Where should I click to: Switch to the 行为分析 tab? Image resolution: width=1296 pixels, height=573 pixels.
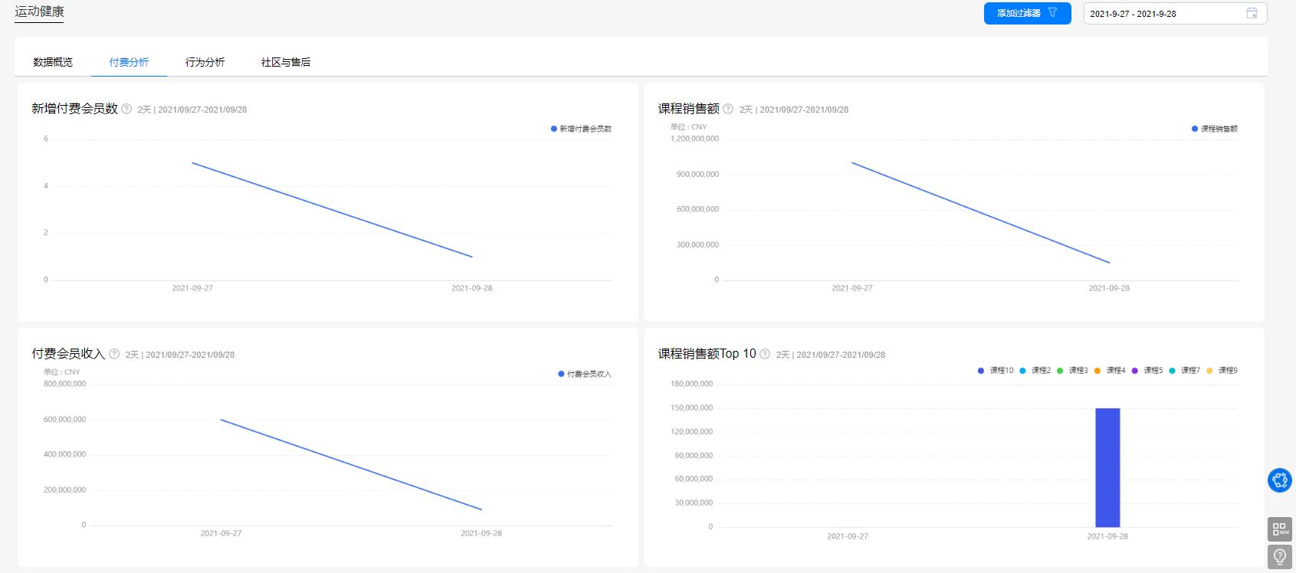click(205, 62)
